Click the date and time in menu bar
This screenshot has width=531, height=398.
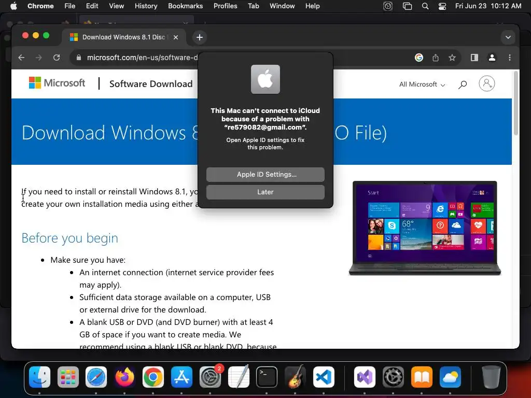click(x=488, y=6)
